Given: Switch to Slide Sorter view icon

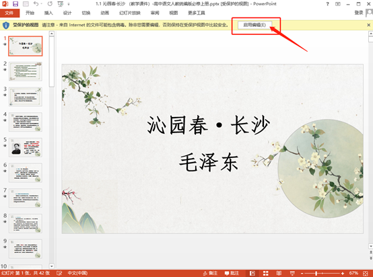Looking at the screenshot, I should click(265, 273).
